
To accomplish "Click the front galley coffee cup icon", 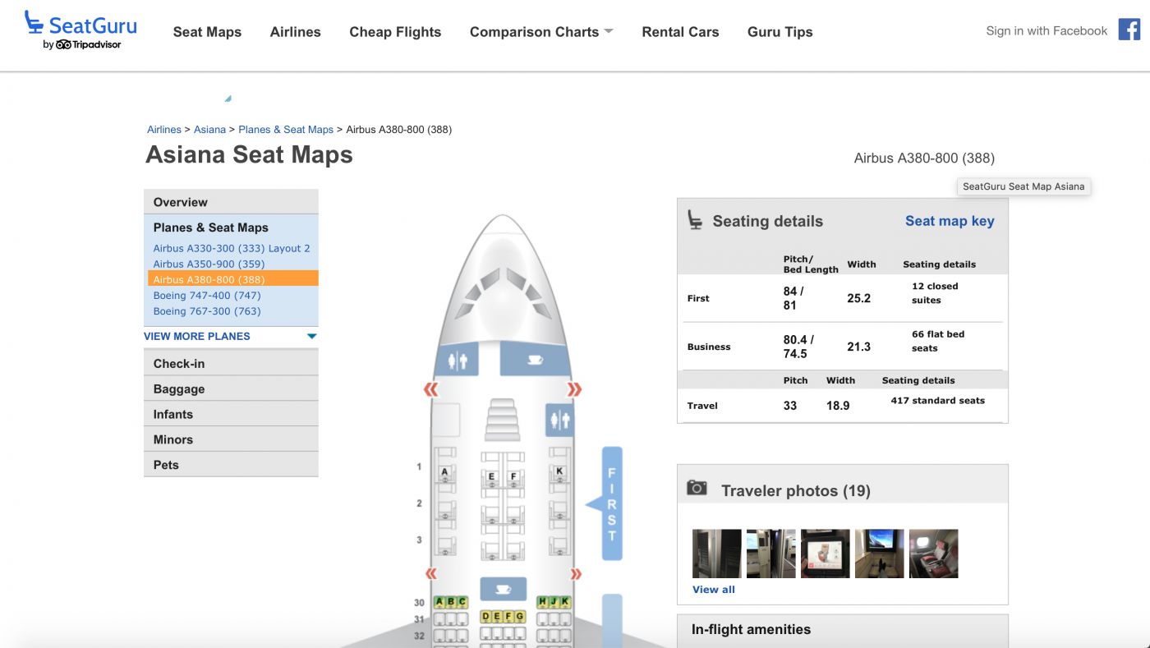I will coord(535,360).
